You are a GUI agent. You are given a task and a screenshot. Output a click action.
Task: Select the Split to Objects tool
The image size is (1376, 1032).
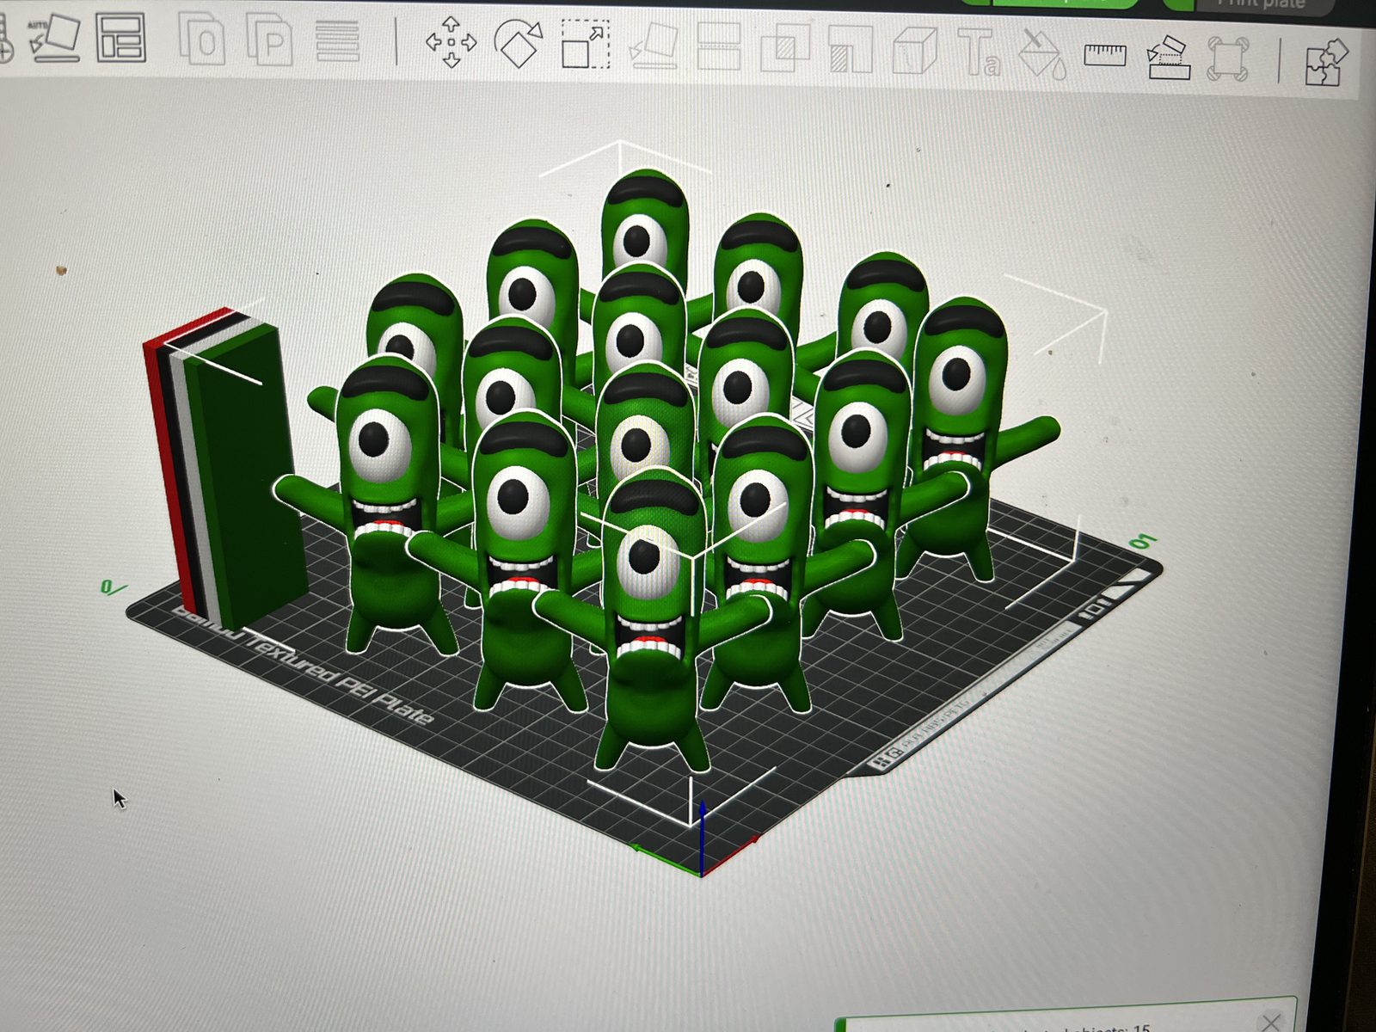pos(203,40)
